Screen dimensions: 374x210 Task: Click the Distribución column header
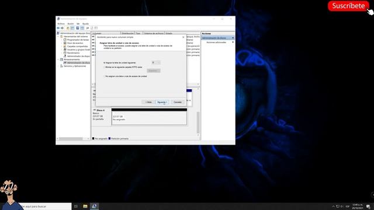pyautogui.click(x=127, y=33)
